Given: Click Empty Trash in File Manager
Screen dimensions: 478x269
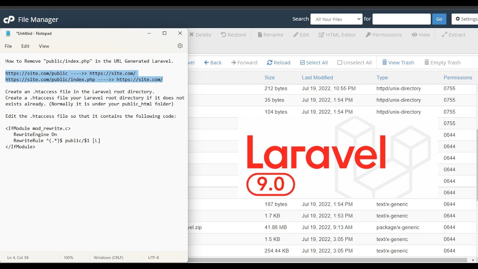Looking at the screenshot, I should [443, 62].
